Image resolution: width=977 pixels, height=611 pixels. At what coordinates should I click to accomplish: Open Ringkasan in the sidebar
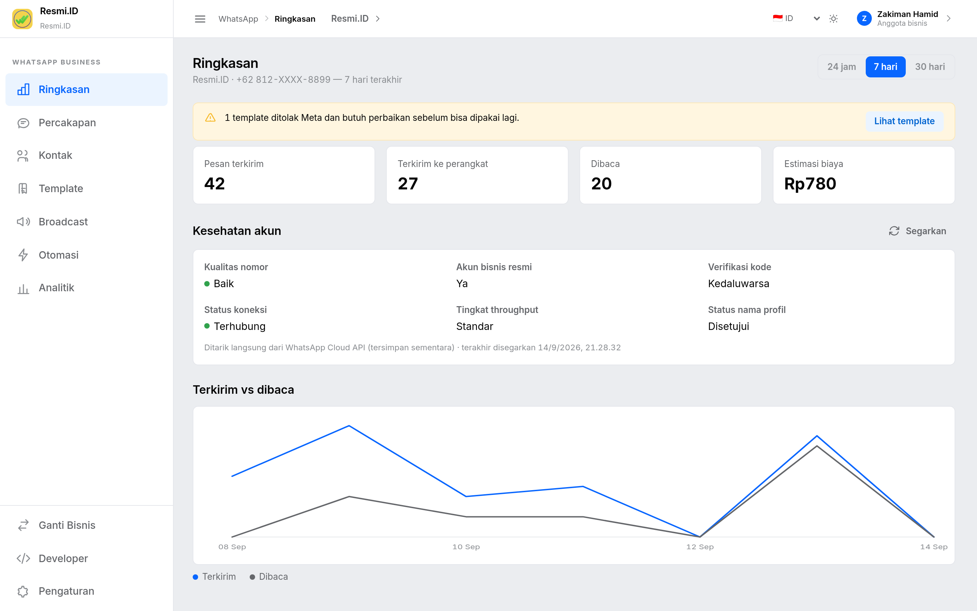(x=87, y=89)
